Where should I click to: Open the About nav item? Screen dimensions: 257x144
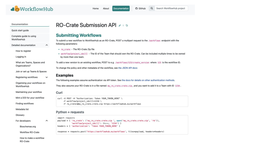(x=106, y=9)
